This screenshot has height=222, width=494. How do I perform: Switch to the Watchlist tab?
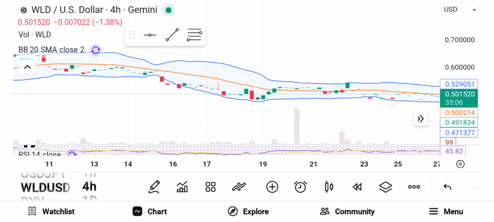51,211
